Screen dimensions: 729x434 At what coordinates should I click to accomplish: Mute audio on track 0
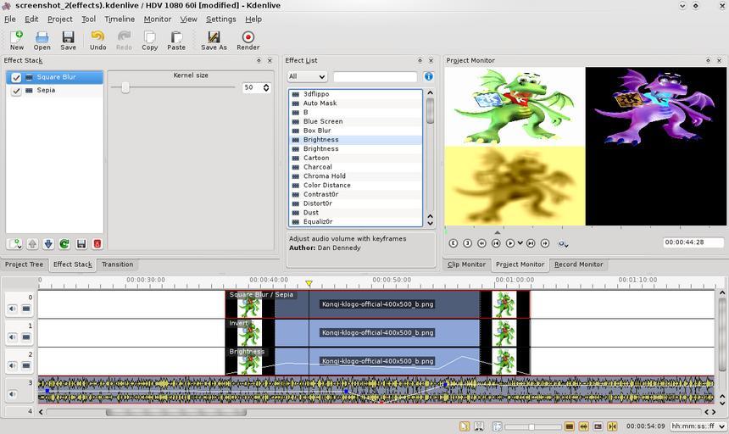(x=13, y=309)
